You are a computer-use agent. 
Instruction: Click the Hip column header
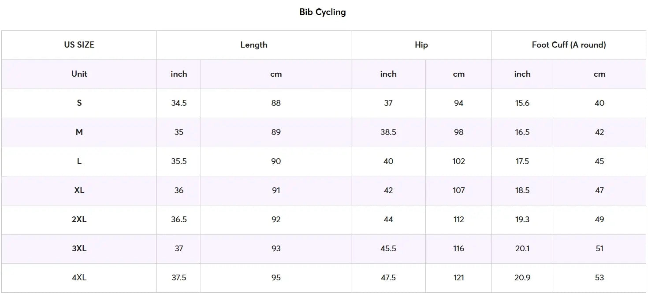(x=421, y=45)
